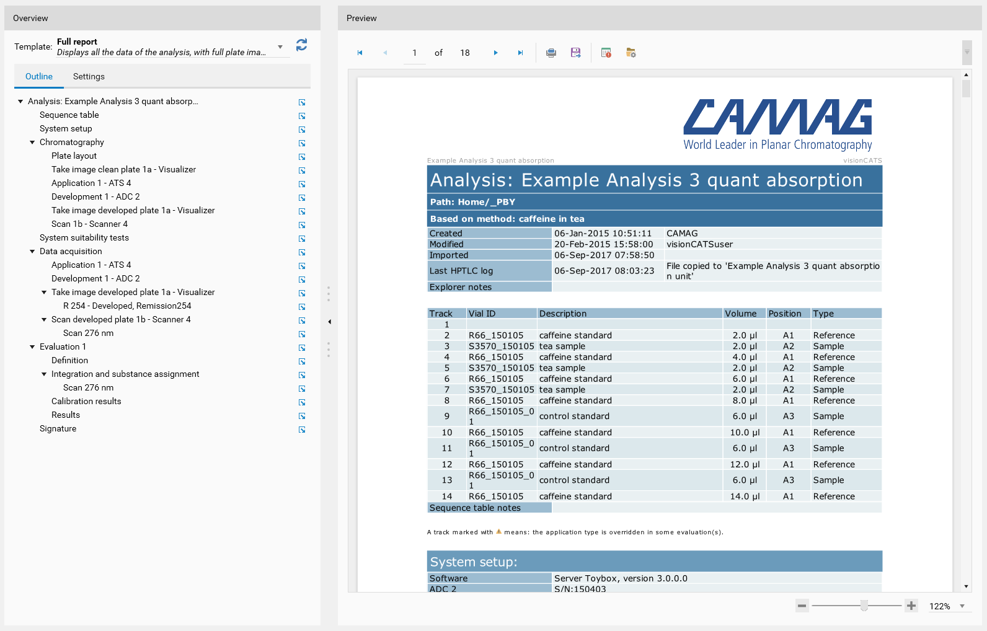Image resolution: width=987 pixels, height=631 pixels.
Task: Select Scan 276 nm under Scan developed plate
Action: click(88, 333)
